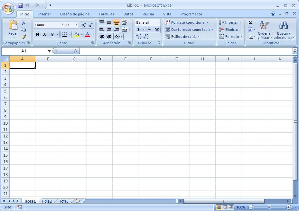Click yellow fill color bucket

click(77, 34)
